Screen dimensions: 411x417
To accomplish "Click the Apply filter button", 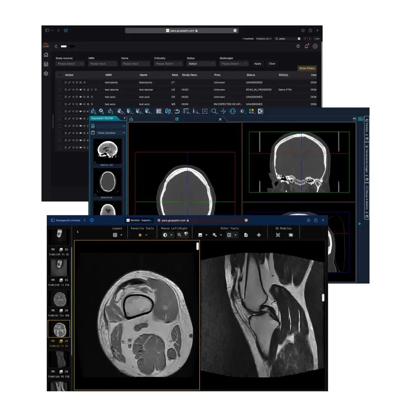I will [258, 64].
